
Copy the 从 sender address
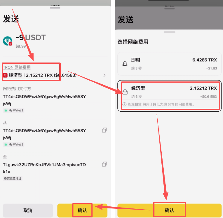coord(104,130)
